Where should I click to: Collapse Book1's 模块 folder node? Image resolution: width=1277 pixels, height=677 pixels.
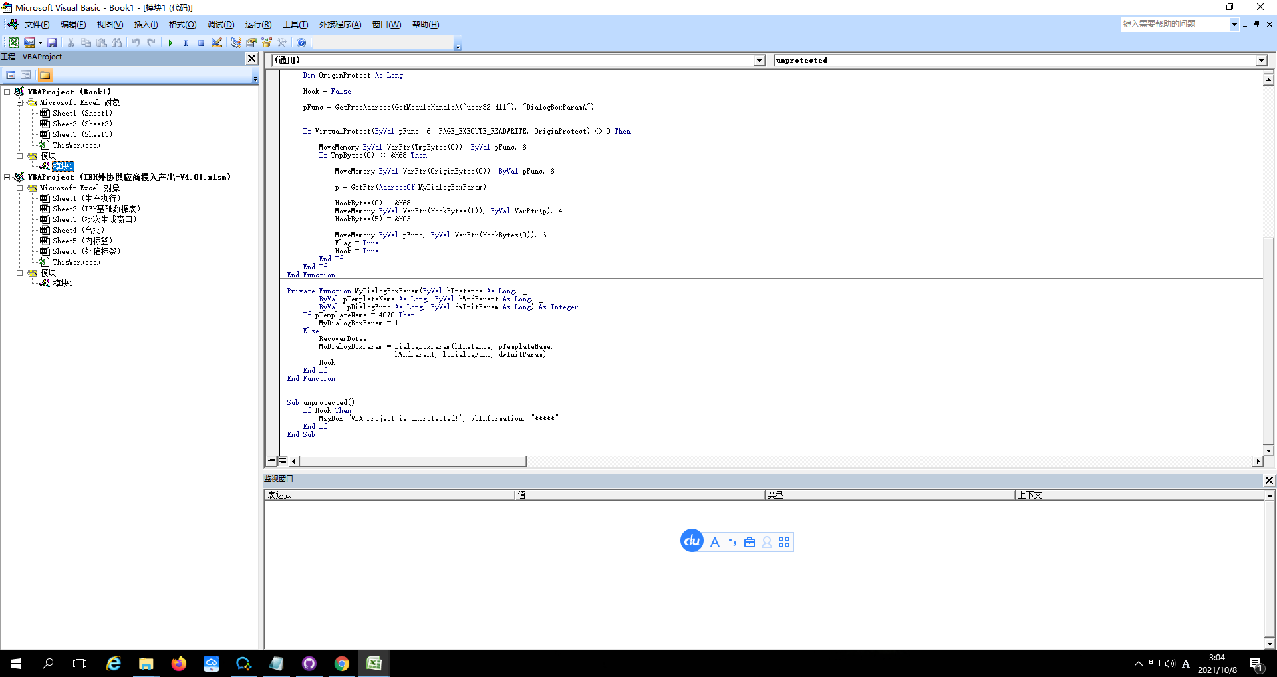click(x=20, y=156)
